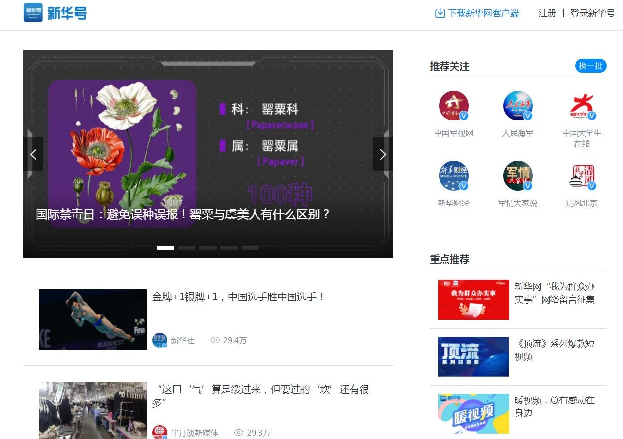Select second carousel indicator dot
Screen dimensions: 623x439
pos(186,248)
